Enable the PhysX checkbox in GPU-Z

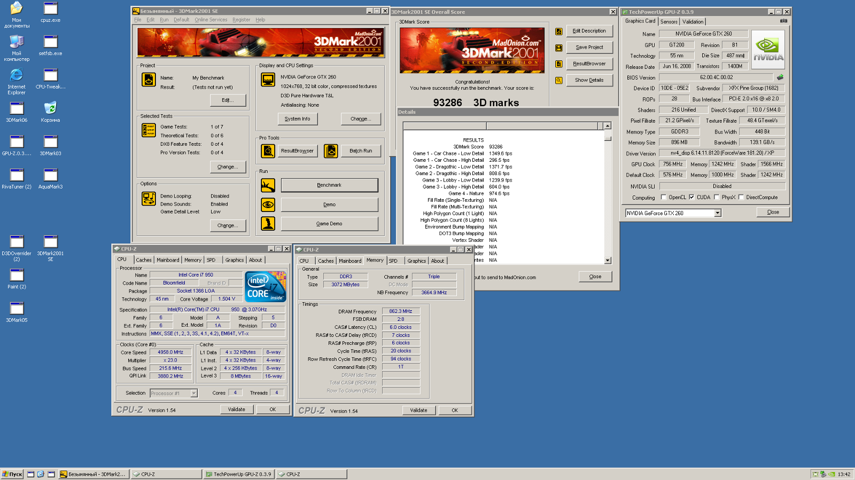click(717, 197)
